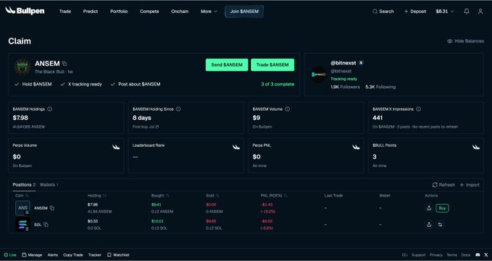
Task: Click Join $ANSEM button
Action: tap(244, 12)
